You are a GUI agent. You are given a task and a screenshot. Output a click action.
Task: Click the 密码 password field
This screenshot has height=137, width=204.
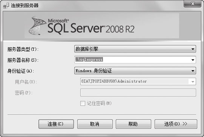point(138,92)
